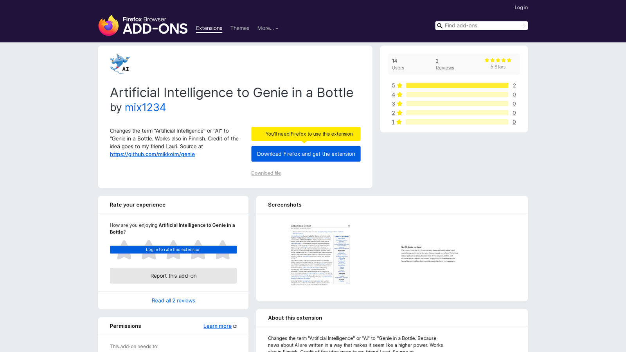Open the second screenshot thumbnail

429,254
